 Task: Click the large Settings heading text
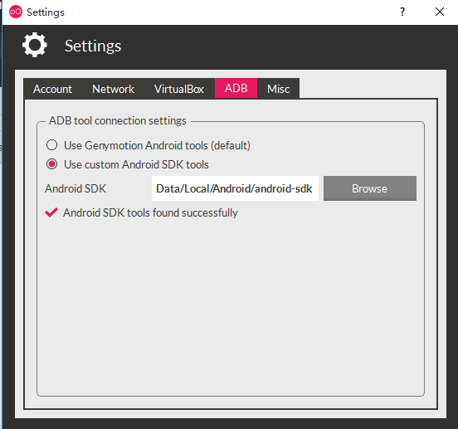[93, 46]
